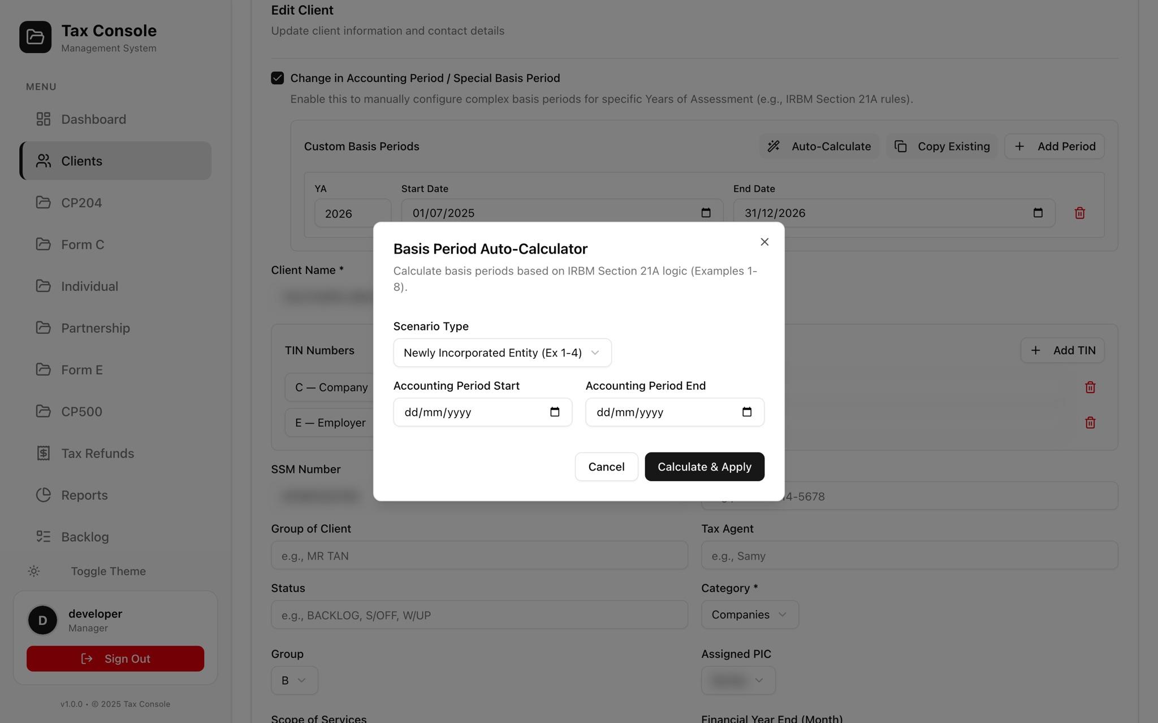
Task: Click Calculate & Apply
Action: click(705, 467)
